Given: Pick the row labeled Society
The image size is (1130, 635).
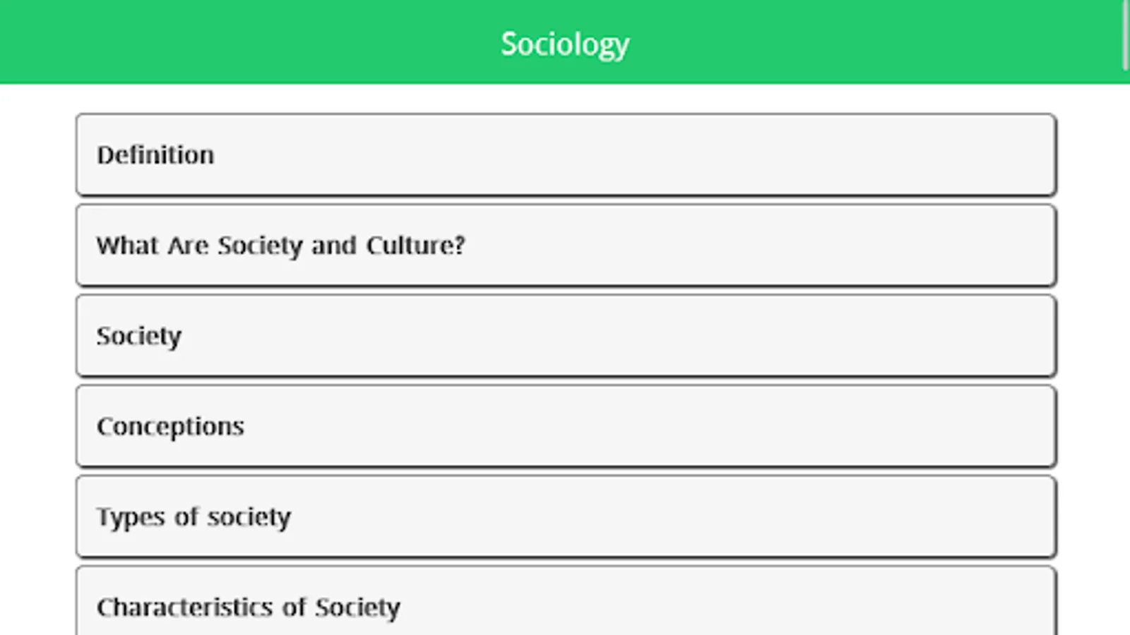Looking at the screenshot, I should (x=566, y=335).
